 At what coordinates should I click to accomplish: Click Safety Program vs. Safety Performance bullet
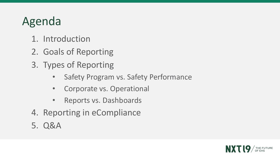pyautogui.click(x=128, y=77)
